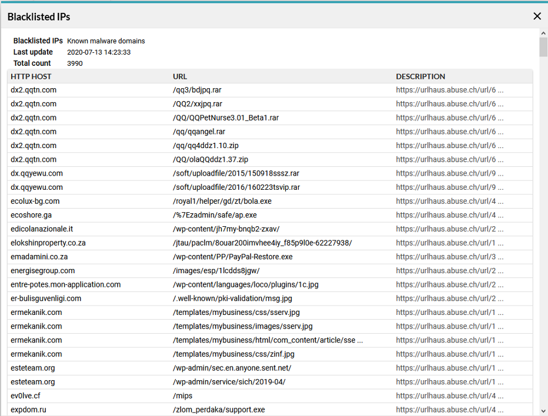Image resolution: width=548 pixels, height=416 pixels.
Task: Click the /wp-admin/service/sich/2019-04/ URL cell
Action: [229, 382]
